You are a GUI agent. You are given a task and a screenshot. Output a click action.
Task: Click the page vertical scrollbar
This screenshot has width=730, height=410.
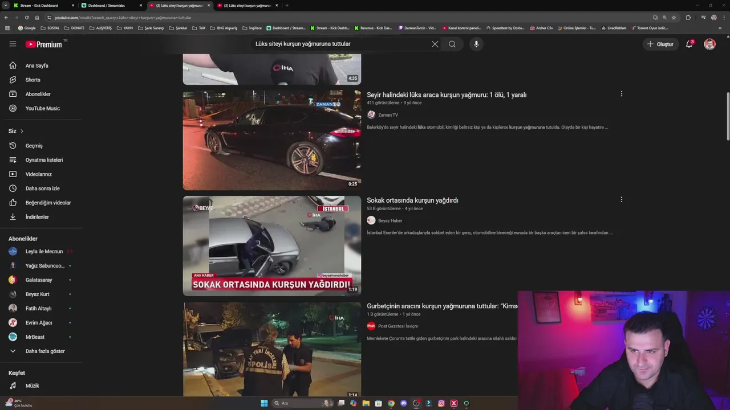727,116
